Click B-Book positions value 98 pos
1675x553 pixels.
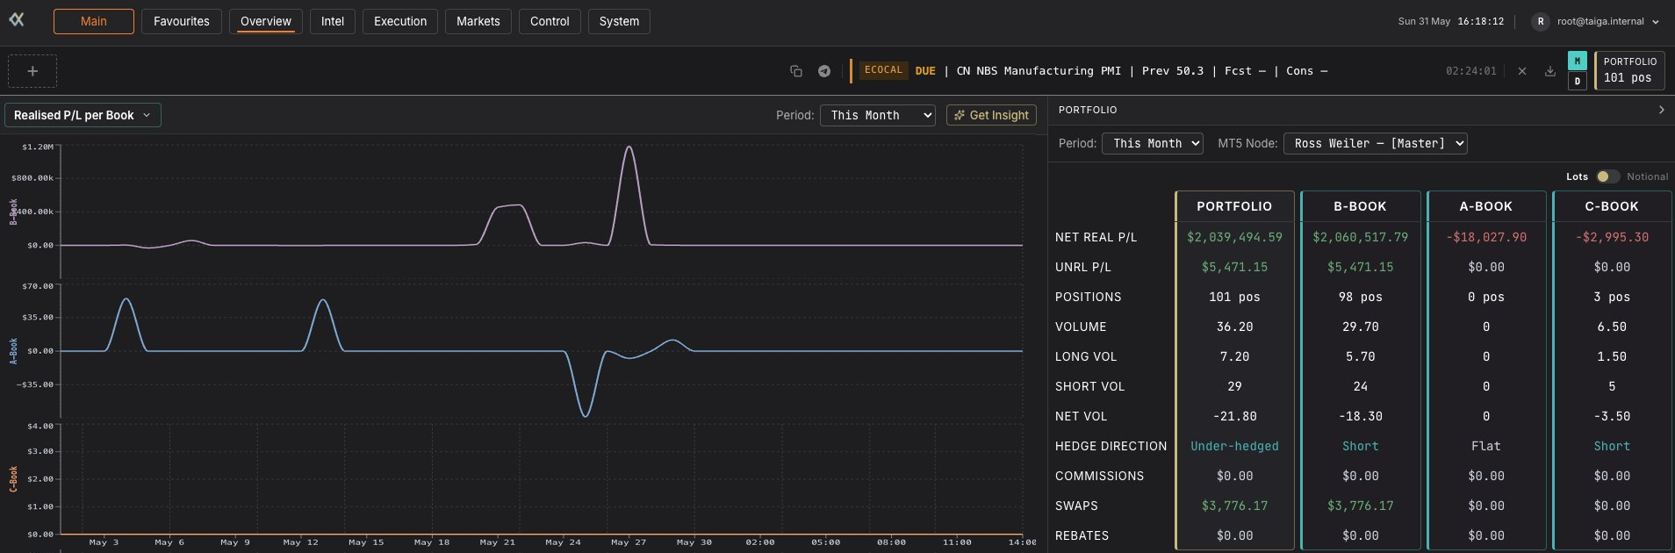point(1360,297)
